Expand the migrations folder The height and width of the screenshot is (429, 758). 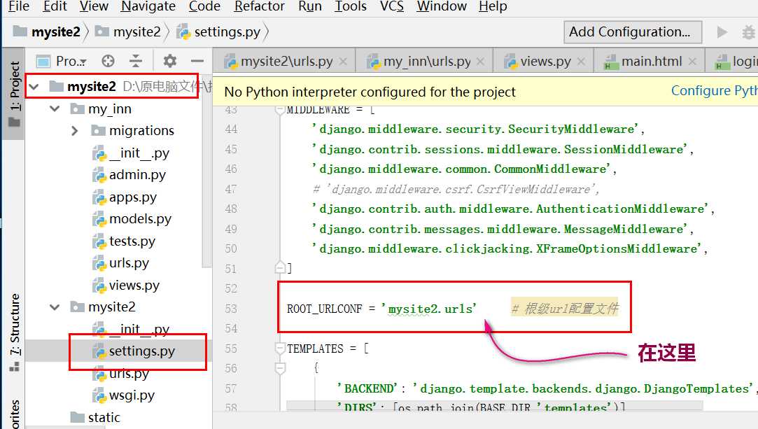pyautogui.click(x=74, y=130)
